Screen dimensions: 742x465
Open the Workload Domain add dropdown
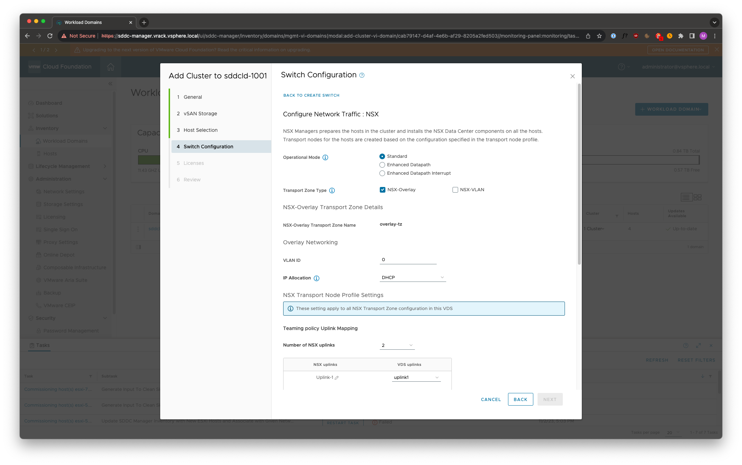pyautogui.click(x=671, y=109)
